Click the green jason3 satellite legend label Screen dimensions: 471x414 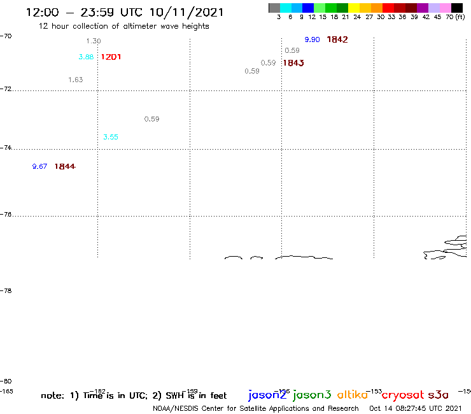pyautogui.click(x=312, y=395)
